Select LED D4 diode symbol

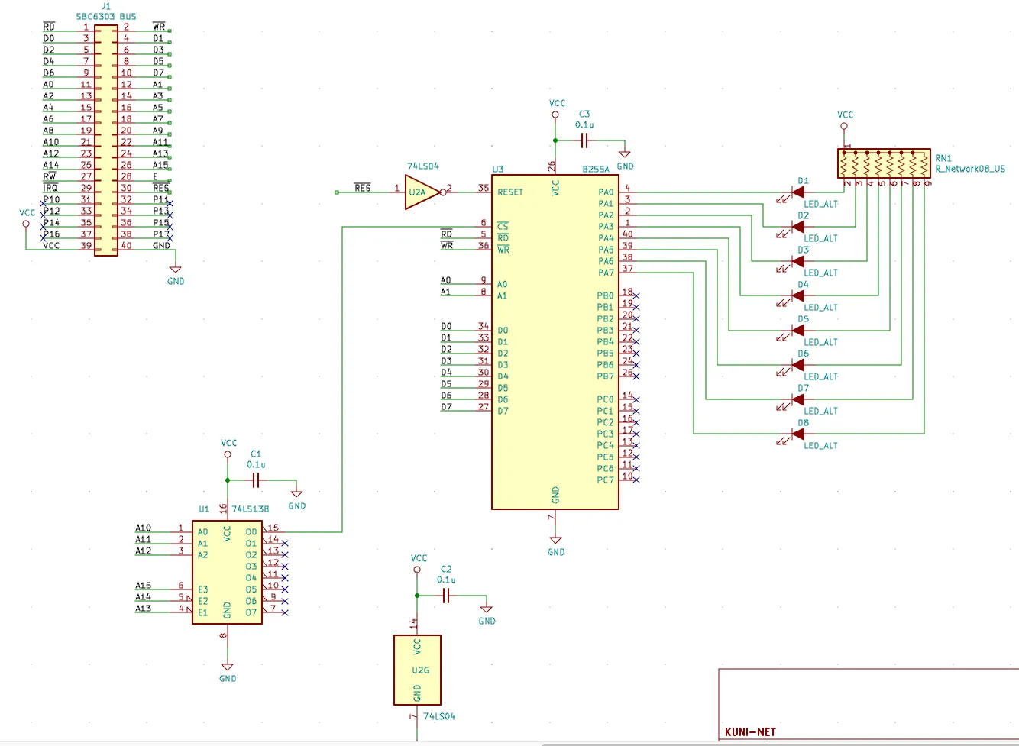coord(797,295)
